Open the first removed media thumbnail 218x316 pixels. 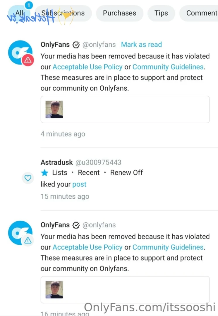tap(54, 109)
